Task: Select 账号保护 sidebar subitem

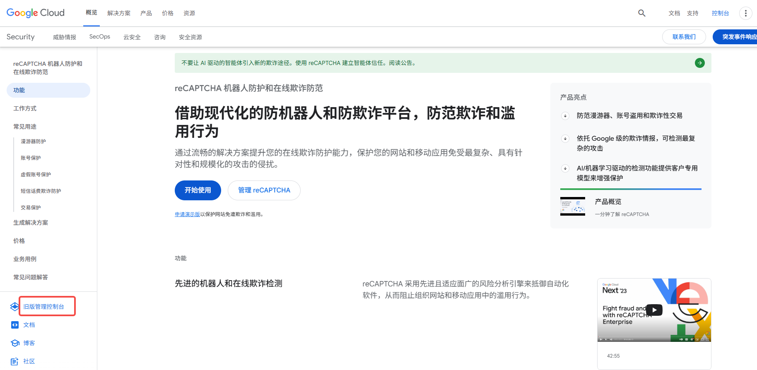Action: click(x=31, y=158)
